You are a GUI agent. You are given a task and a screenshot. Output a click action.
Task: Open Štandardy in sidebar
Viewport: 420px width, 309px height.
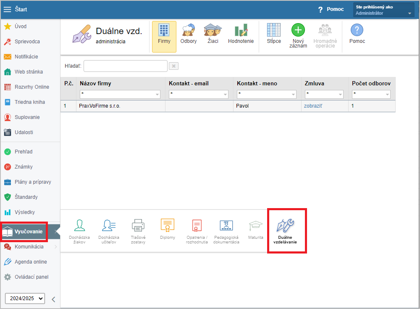(x=21, y=197)
